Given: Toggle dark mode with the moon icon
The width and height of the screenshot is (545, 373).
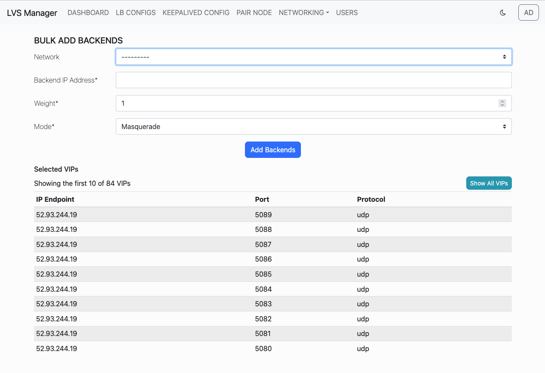Looking at the screenshot, I should [502, 12].
